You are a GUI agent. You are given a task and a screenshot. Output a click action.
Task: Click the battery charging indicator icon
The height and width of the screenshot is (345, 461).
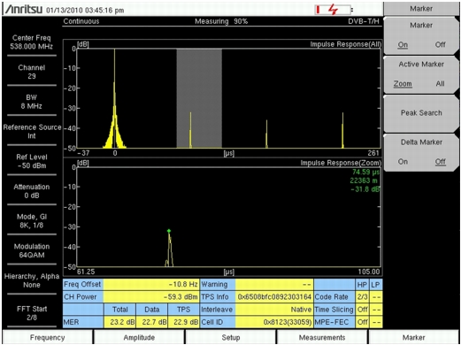334,10
